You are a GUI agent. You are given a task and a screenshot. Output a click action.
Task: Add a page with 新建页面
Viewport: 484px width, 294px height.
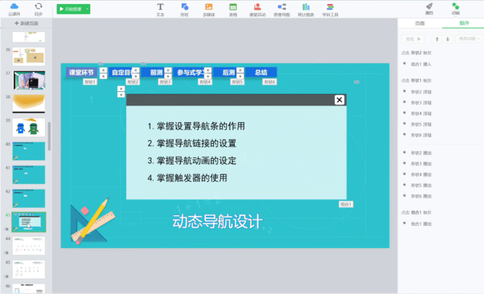tap(26, 23)
